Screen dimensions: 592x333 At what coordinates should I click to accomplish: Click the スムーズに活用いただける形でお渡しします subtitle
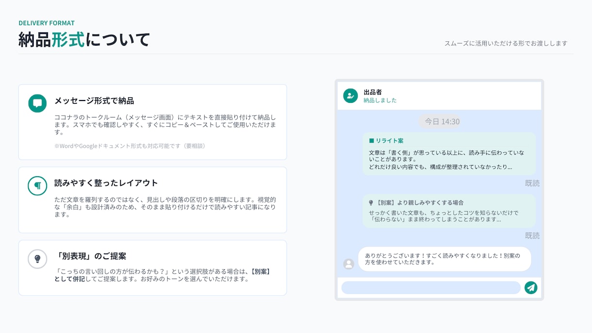(x=506, y=44)
